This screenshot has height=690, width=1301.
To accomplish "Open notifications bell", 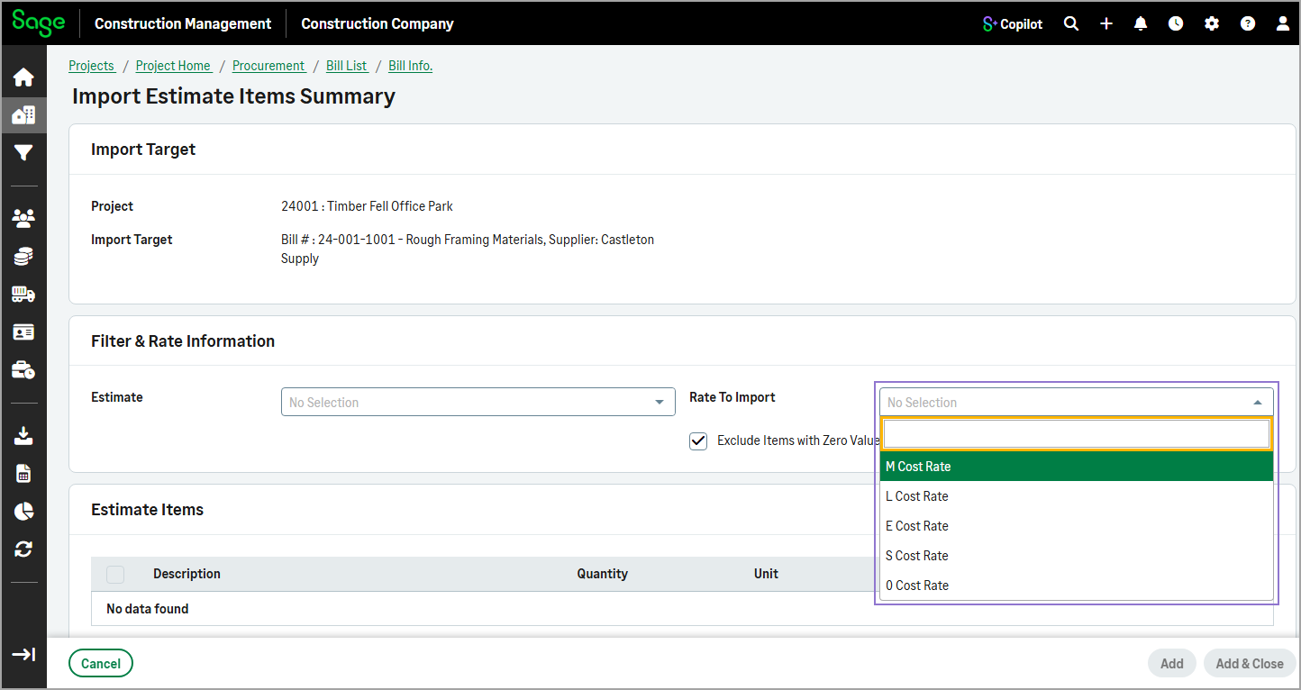I will coord(1141,24).
